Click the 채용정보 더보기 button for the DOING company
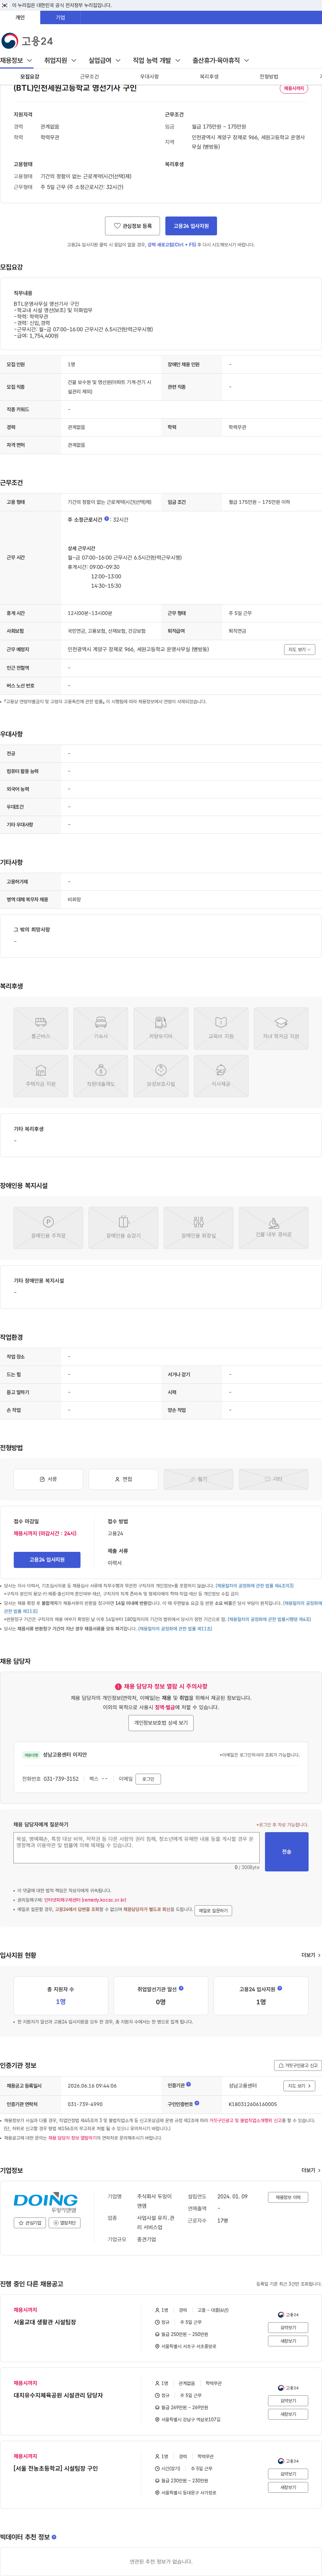This screenshot has height=2576, width=322. coord(288,2197)
